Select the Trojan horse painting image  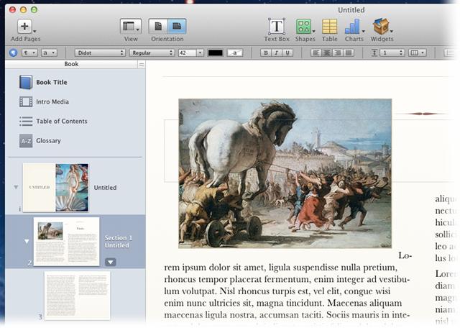(285, 173)
